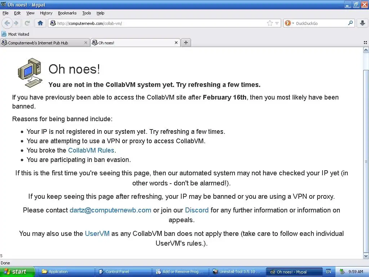Click the EN language indicator
369x277 pixels.
(329, 272)
